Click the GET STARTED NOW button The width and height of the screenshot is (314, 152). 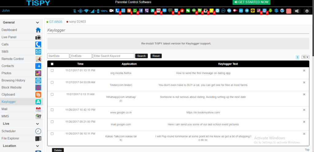[x=251, y=2]
